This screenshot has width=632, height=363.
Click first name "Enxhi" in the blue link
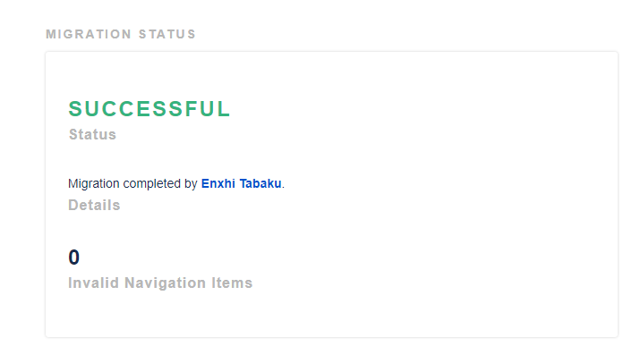pyautogui.click(x=218, y=183)
